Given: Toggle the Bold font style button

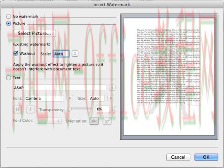Looking at the screenshot, I should (18, 110).
